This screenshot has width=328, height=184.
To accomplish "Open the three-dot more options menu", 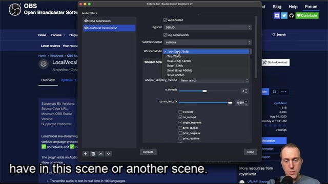I will [283, 91].
